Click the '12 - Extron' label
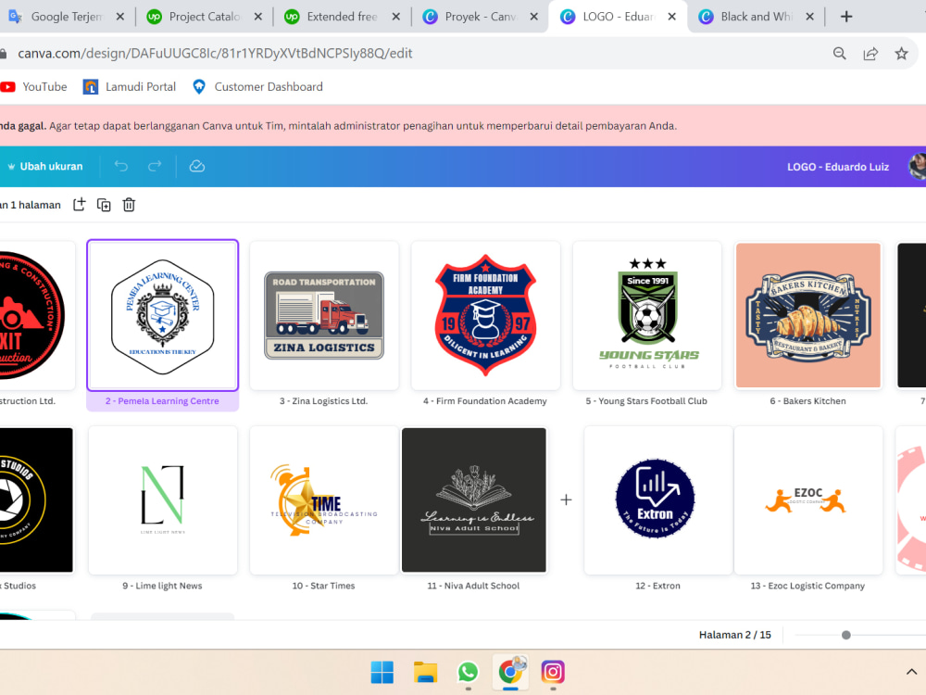The image size is (926, 695). click(x=657, y=586)
